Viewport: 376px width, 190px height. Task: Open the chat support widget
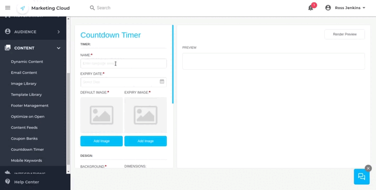tap(362, 177)
